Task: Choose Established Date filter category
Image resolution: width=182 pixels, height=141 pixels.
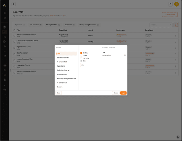Action: [x=63, y=58]
